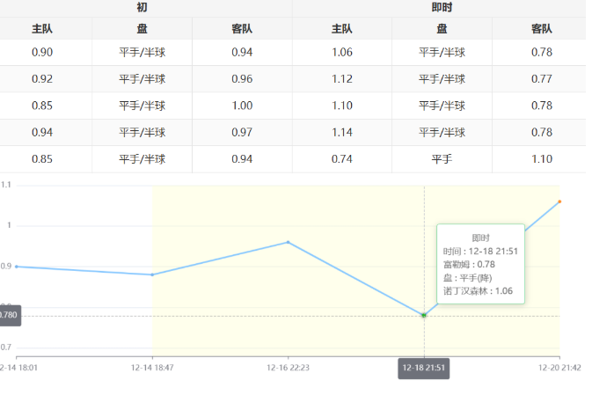Click the line chart point above 12-16 22:23
592x395 pixels.
(288, 242)
